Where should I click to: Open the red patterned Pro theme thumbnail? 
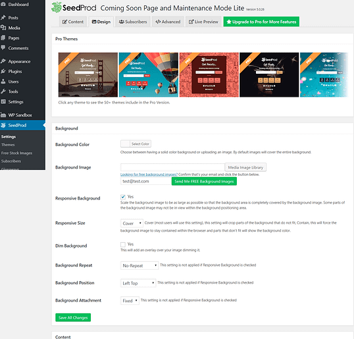pos(209,75)
